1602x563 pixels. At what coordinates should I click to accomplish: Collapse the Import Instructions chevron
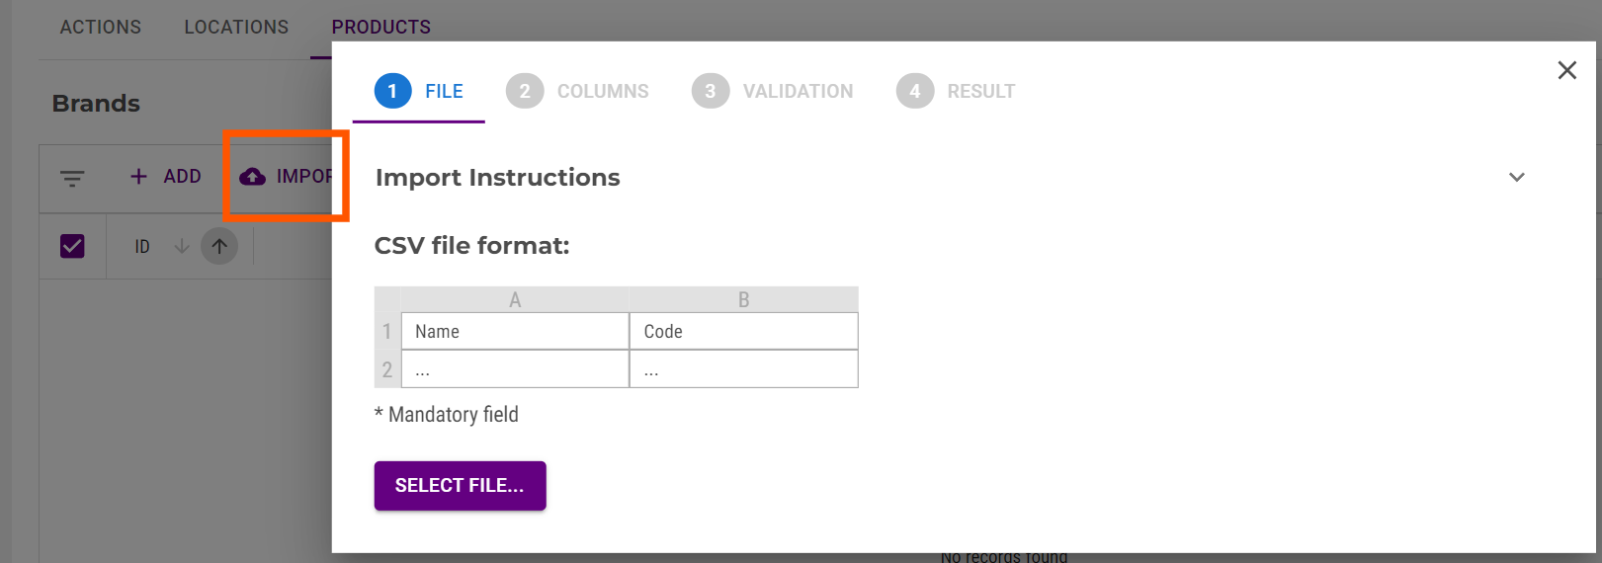1516,177
